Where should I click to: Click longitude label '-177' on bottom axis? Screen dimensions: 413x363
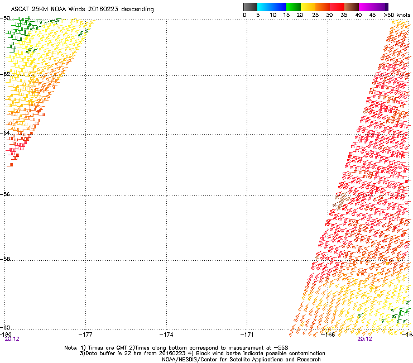(86, 335)
